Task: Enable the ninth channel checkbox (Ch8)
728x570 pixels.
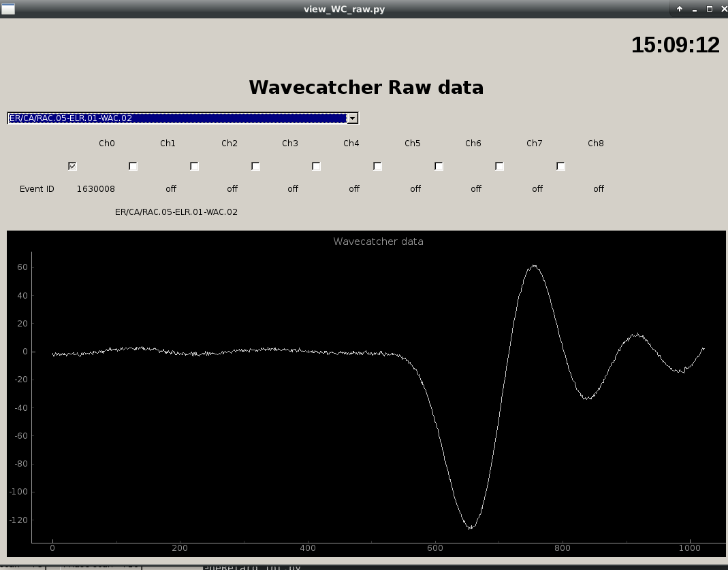Action: coord(560,166)
